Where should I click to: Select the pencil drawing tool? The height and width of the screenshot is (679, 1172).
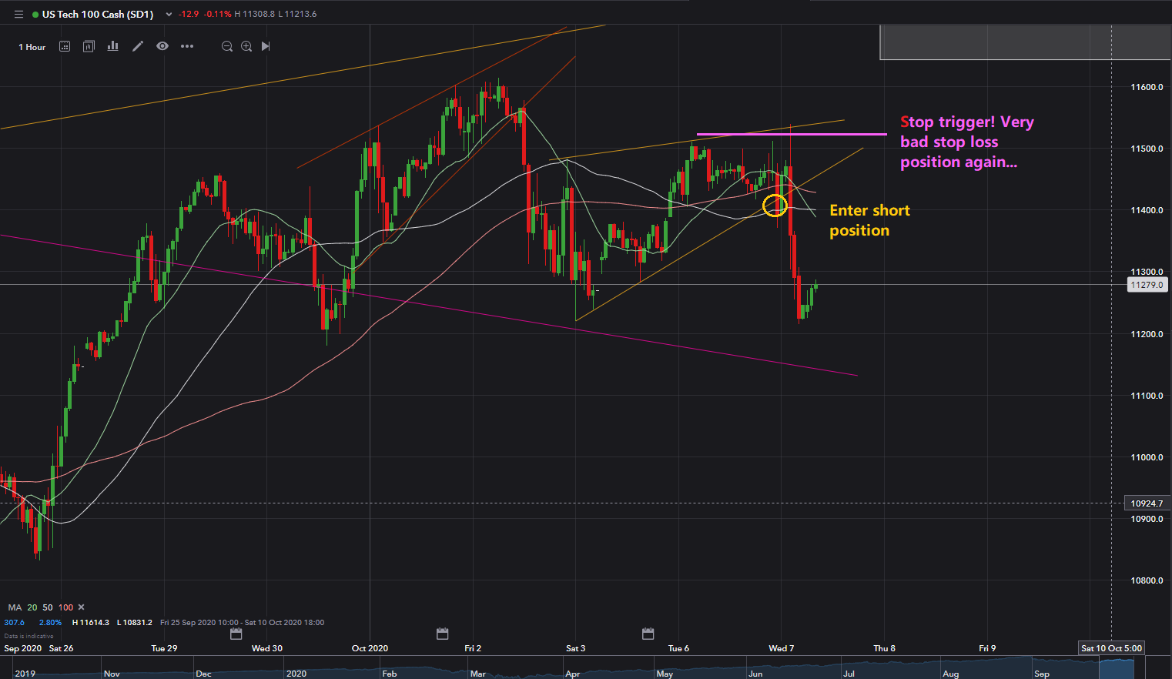[138, 46]
